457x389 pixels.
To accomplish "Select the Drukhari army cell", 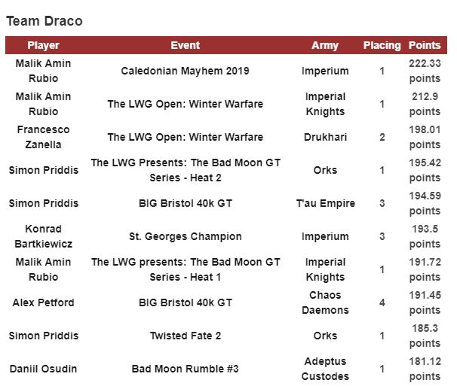I will pos(325,137).
